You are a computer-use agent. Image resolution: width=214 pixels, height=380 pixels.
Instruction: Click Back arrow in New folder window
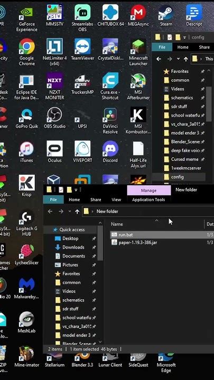coord(50,211)
